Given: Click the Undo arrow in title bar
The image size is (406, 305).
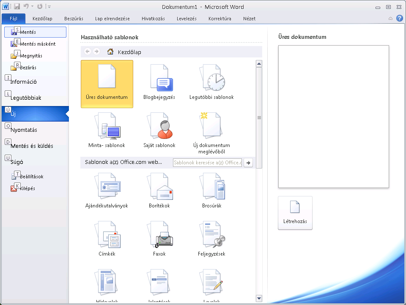Looking at the screenshot, I should coord(26,6).
